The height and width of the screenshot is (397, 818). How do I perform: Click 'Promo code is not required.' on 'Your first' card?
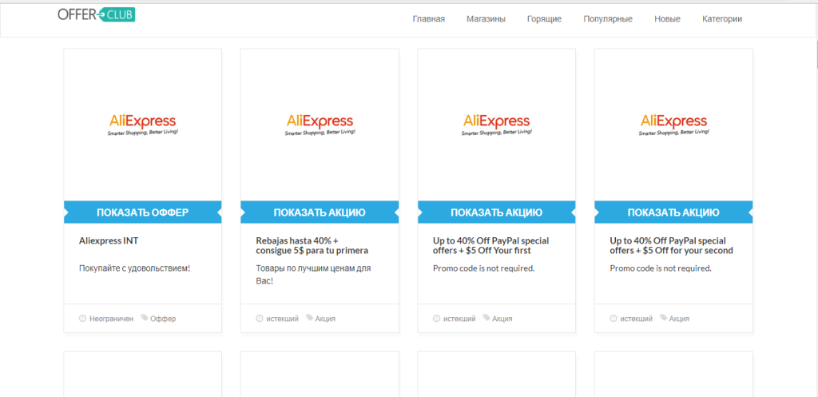tap(483, 268)
